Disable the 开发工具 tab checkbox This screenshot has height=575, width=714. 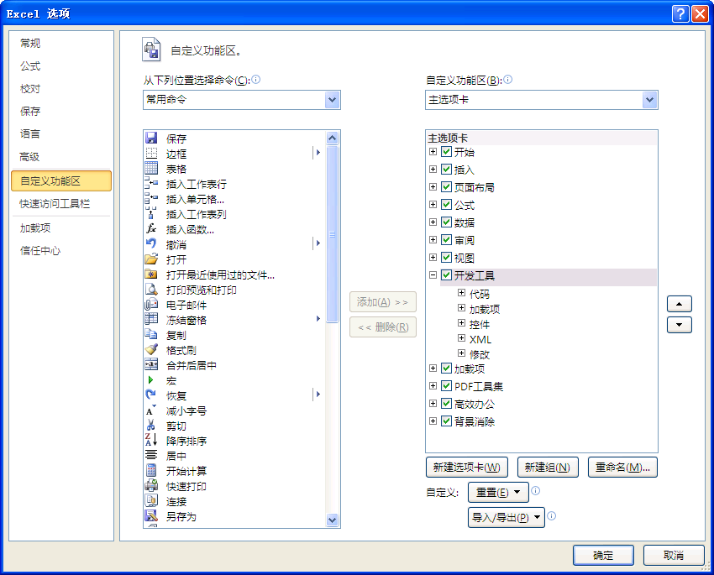[x=447, y=274]
